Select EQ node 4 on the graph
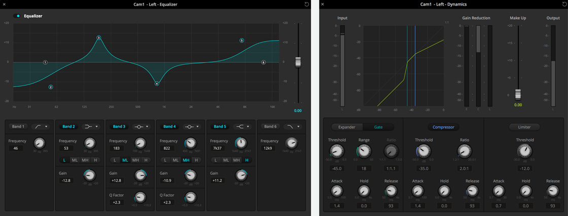This screenshot has width=568, height=216. (157, 83)
